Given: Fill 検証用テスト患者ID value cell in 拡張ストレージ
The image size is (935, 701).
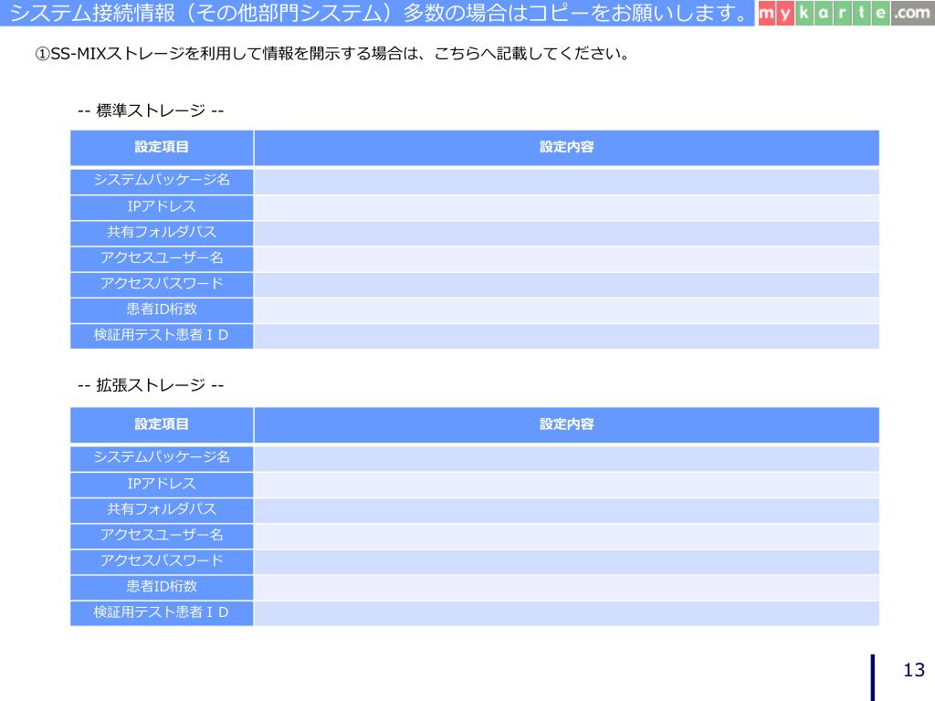Looking at the screenshot, I should click(x=566, y=612).
